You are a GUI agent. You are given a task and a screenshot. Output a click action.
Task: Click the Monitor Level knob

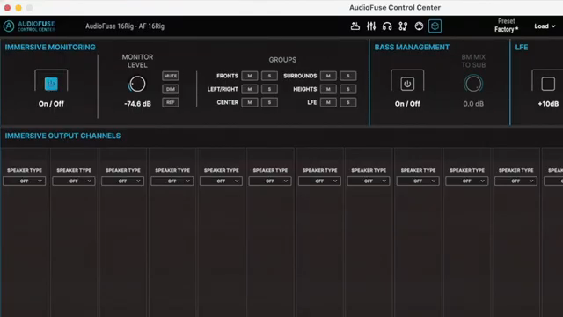tap(137, 85)
